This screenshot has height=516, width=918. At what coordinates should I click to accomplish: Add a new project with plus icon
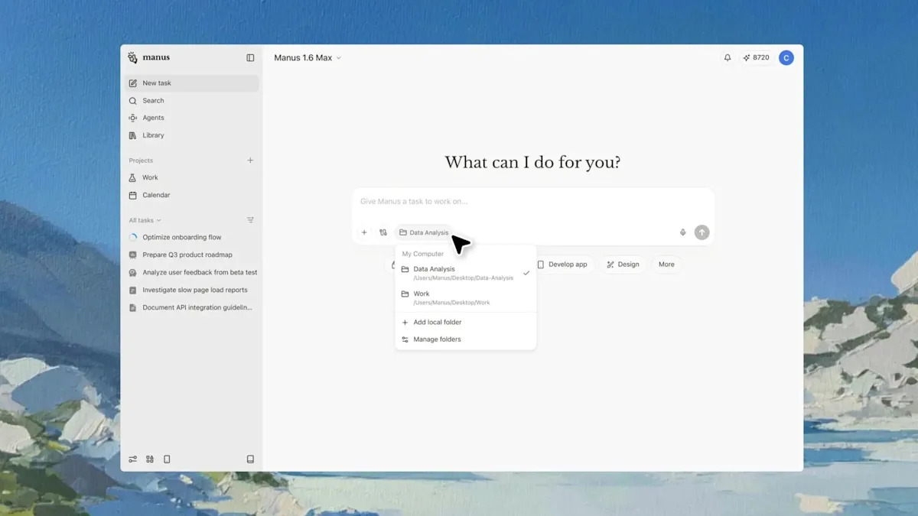coord(250,161)
